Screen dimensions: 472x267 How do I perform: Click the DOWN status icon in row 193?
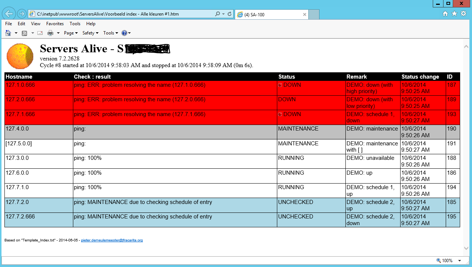coord(280,114)
